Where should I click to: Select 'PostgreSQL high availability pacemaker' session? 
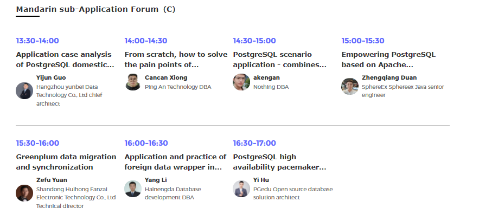click(279, 162)
